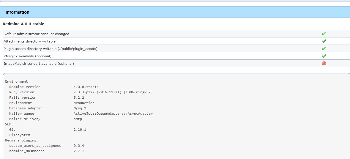Click the green checkmark for RMagick available

(324, 56)
